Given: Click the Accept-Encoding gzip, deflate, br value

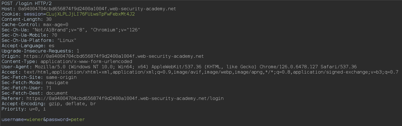Looking at the screenshot, I should tap(71, 104).
